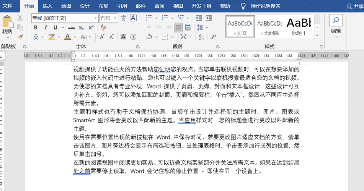Align text left
Viewport: 364px width, 191px height.
tap(149, 28)
